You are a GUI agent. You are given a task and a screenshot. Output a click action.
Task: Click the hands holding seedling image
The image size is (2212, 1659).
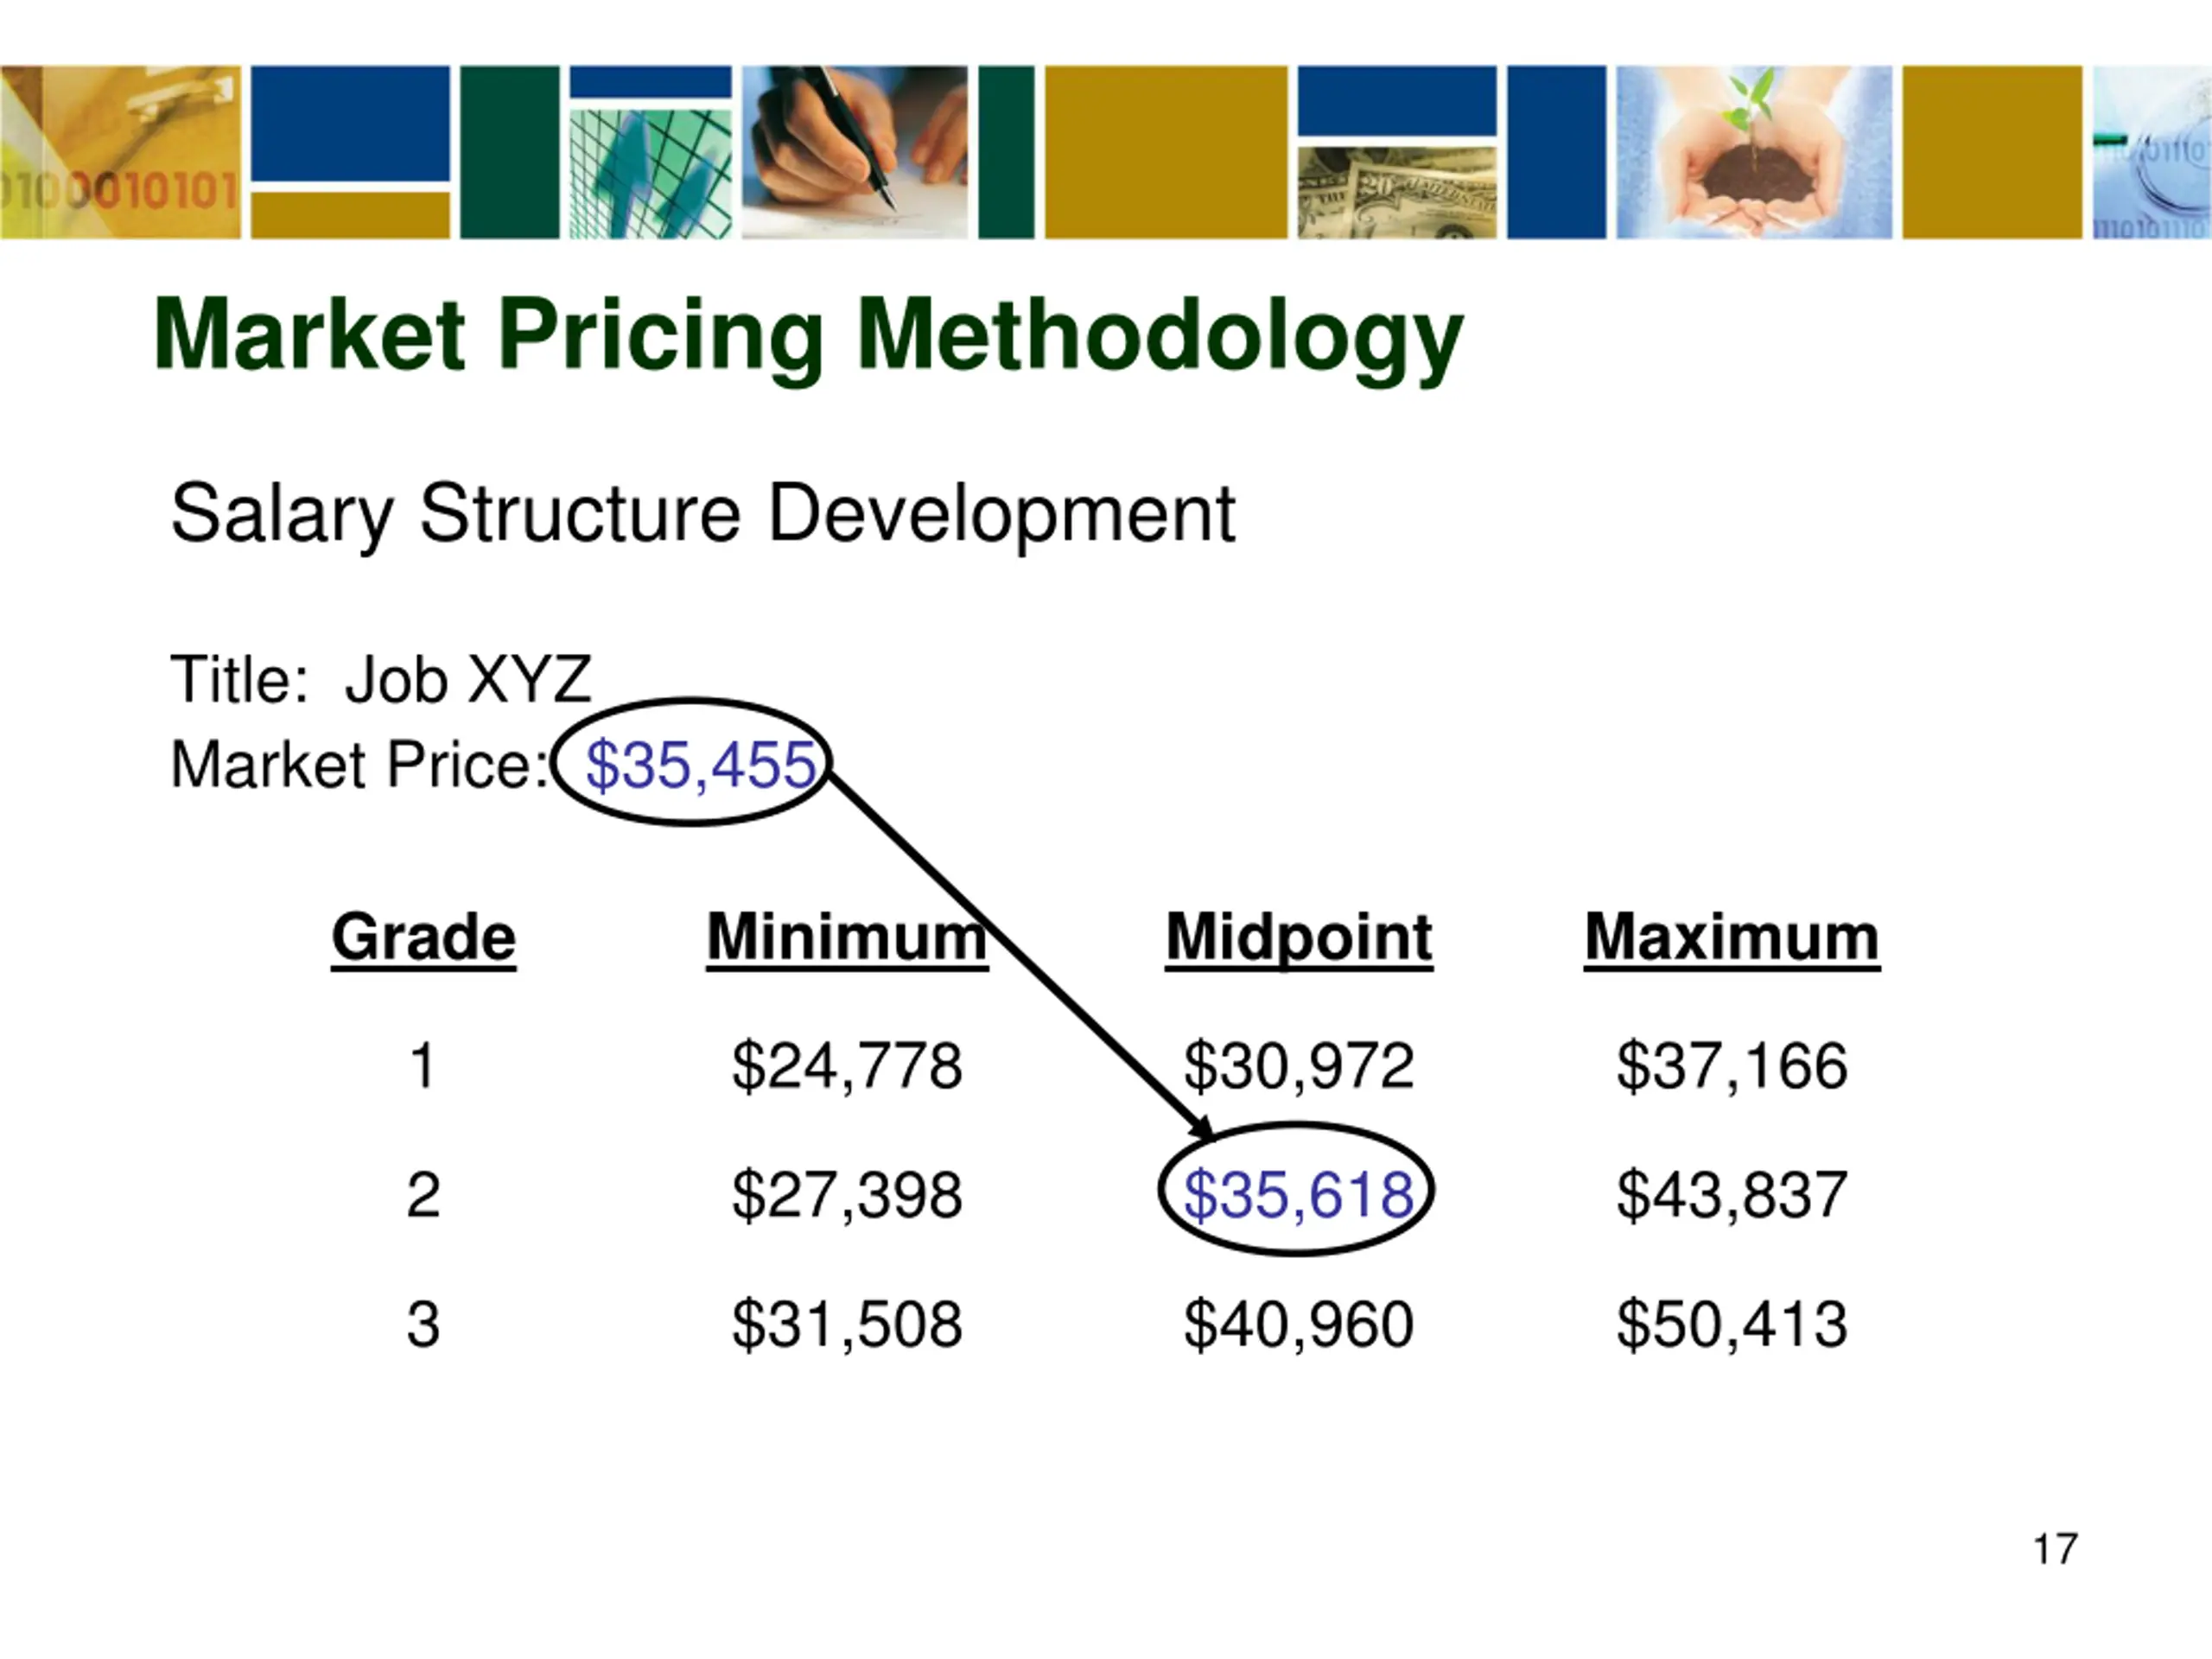(1754, 152)
